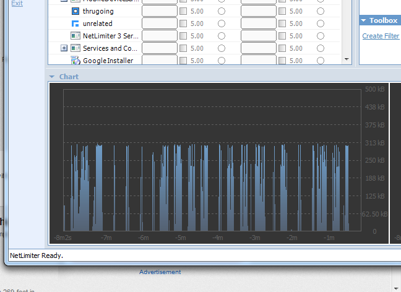Screen dimensions: 401x292
Task: Select the thrugoing first radio button
Action: (x=222, y=11)
